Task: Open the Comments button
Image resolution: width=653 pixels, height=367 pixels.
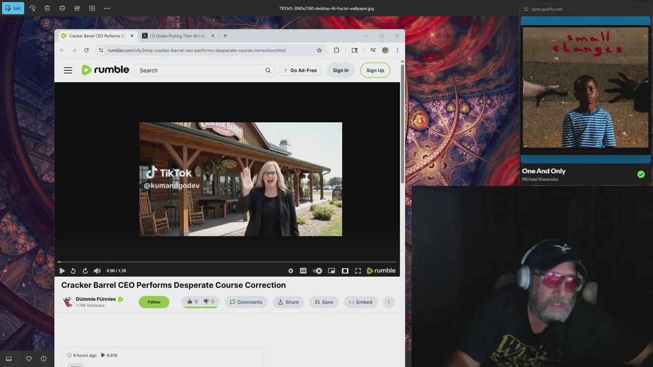Action: click(246, 302)
